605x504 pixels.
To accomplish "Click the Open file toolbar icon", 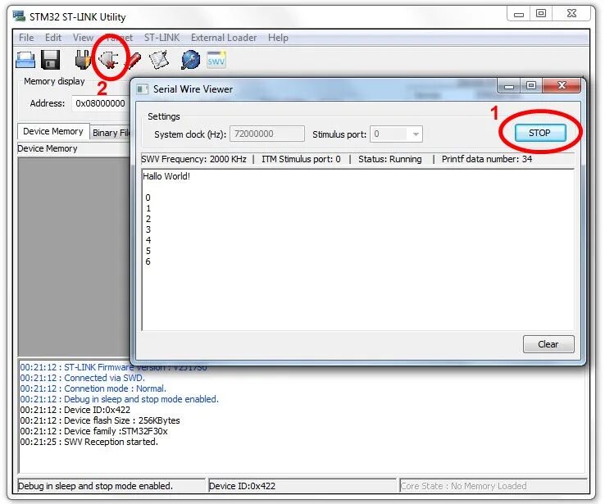I will tap(25, 60).
